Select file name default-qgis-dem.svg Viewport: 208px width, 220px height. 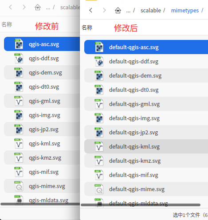point(135,76)
